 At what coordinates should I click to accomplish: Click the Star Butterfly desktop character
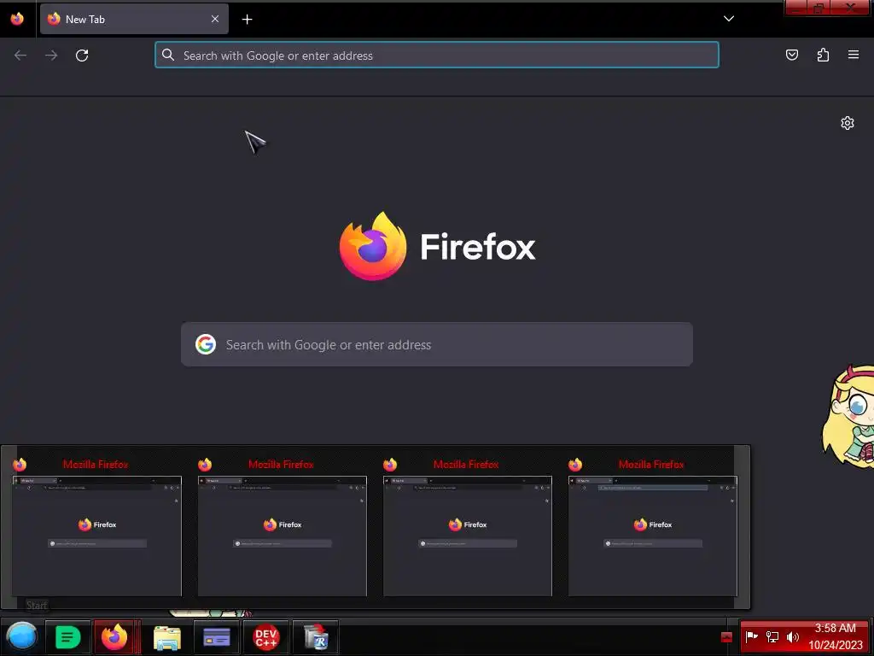pyautogui.click(x=848, y=417)
